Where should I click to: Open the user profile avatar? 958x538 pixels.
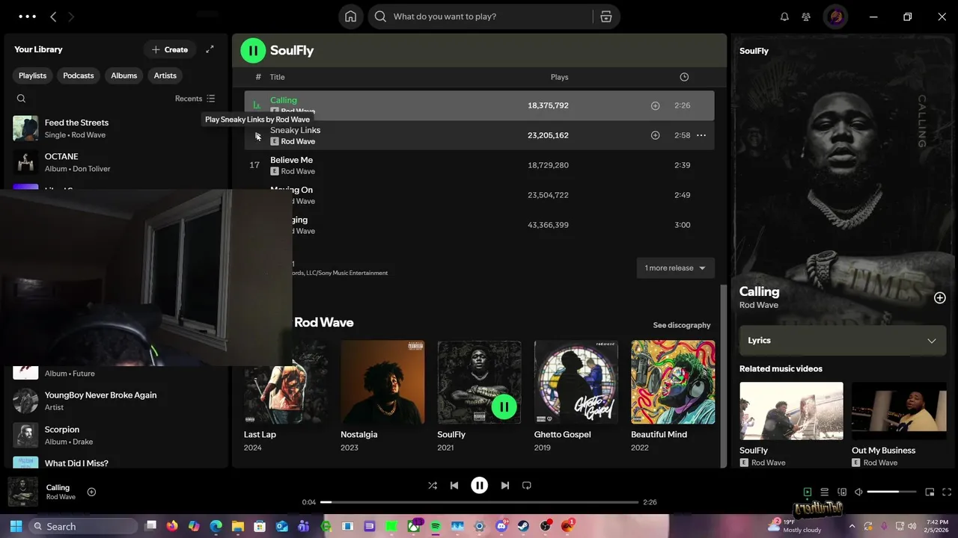pos(835,16)
